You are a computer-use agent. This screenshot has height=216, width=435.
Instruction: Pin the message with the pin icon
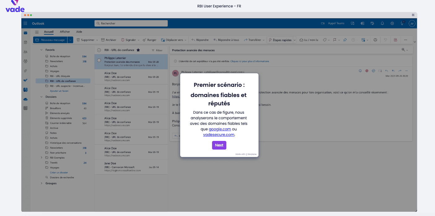click(345, 40)
